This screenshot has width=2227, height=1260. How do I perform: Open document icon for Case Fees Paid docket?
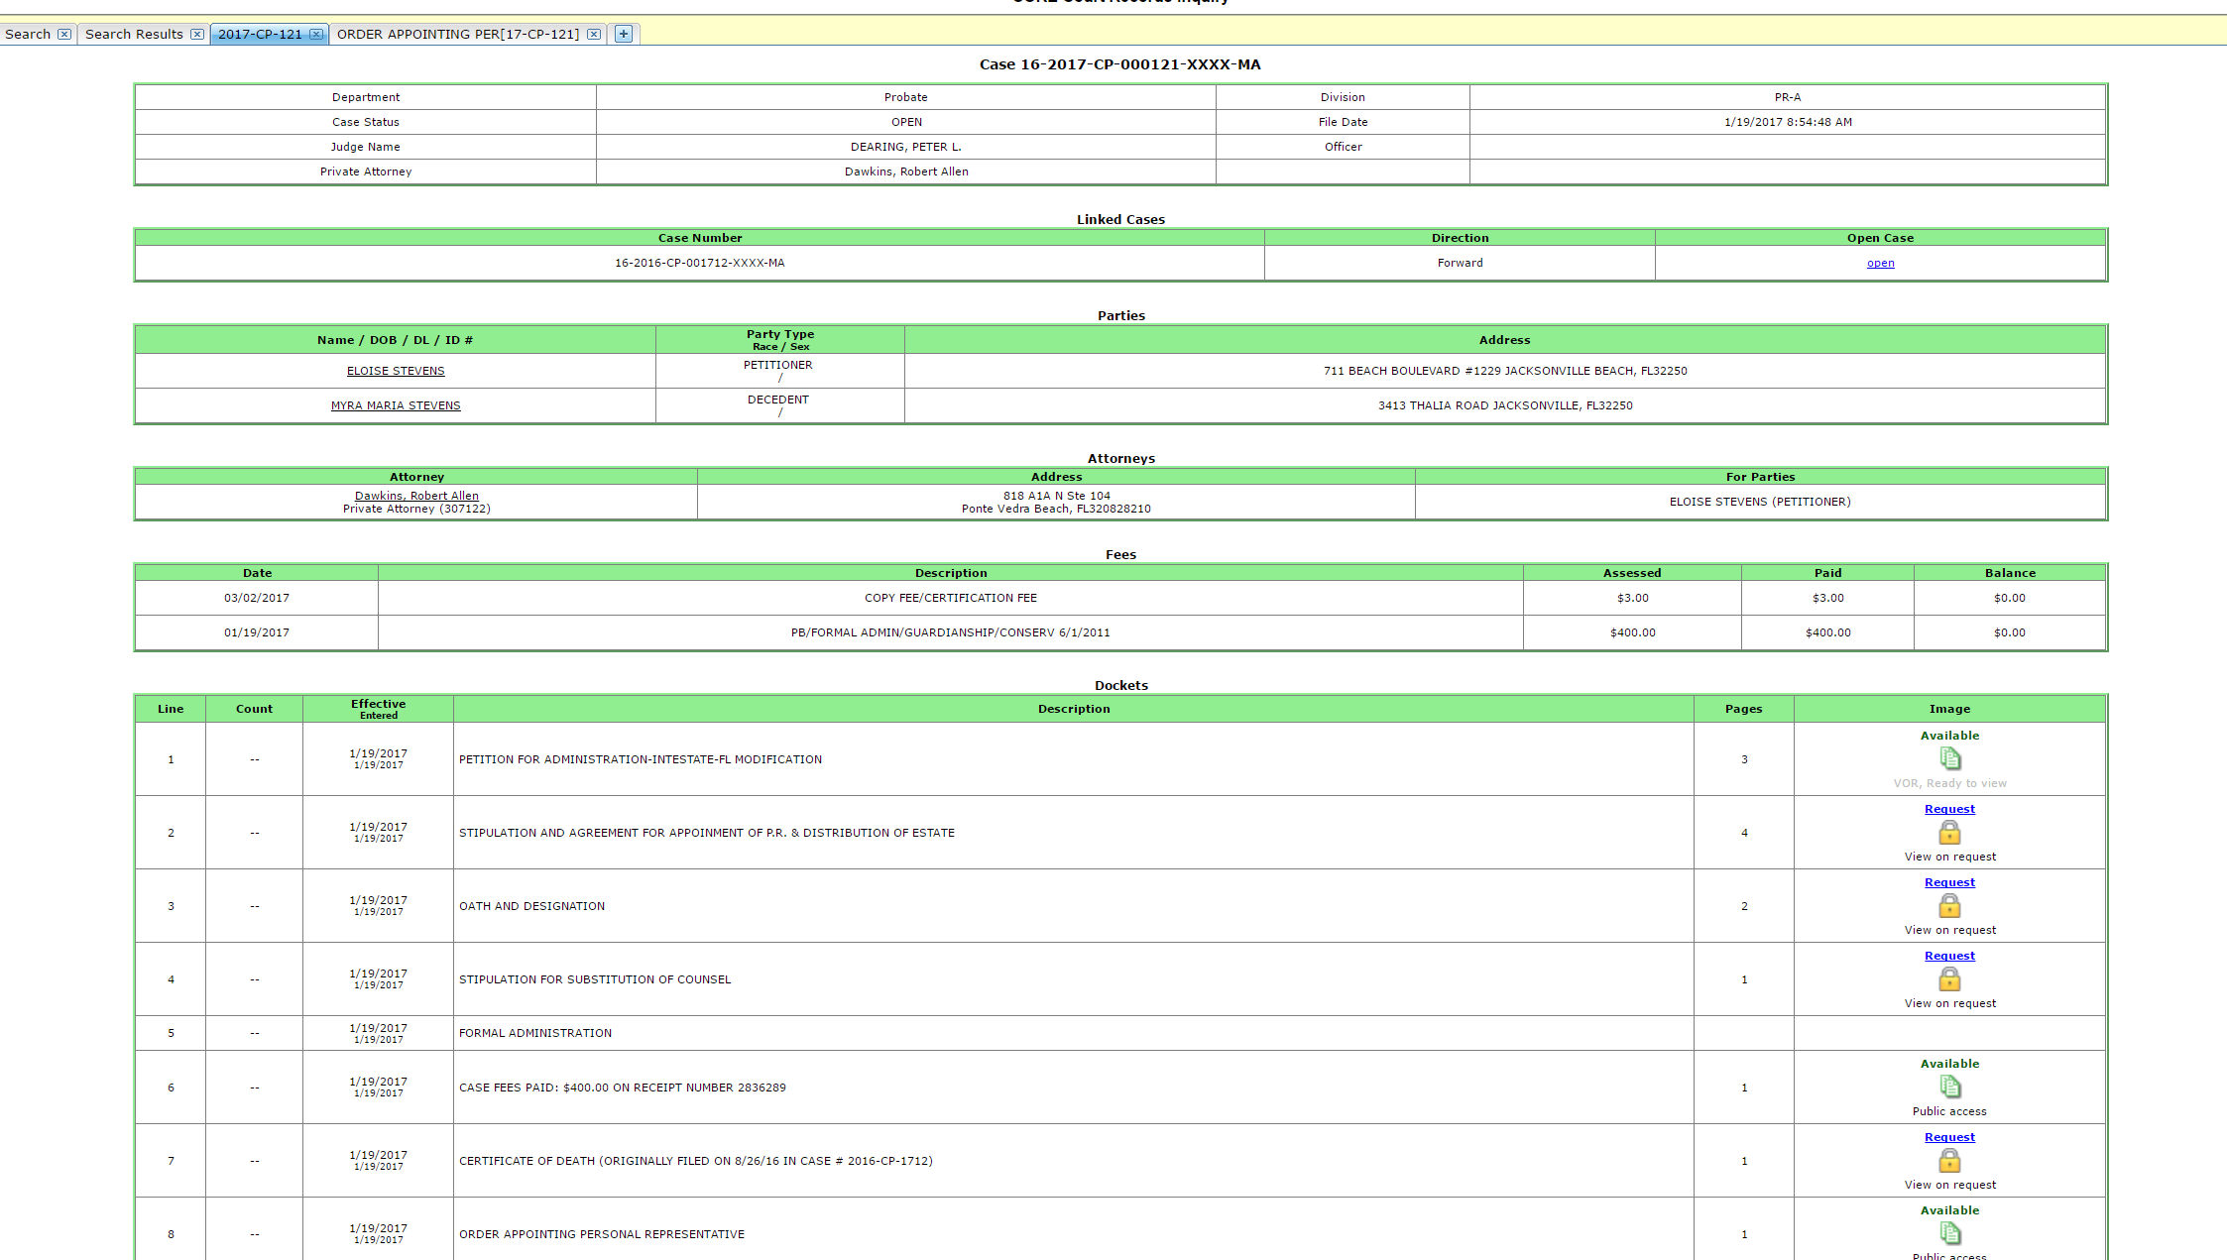tap(1949, 1088)
